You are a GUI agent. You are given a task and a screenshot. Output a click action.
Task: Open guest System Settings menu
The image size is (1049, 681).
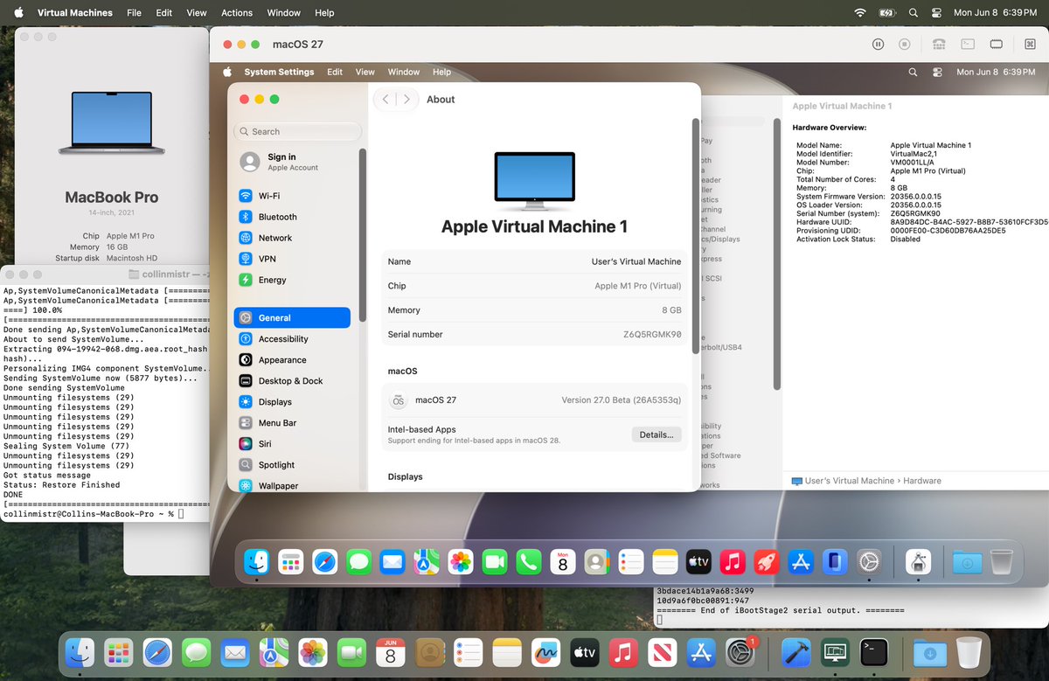pos(279,73)
